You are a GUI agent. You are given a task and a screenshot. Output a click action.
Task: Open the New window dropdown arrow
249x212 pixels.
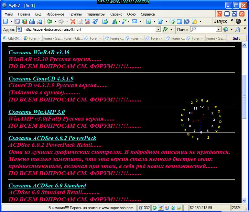pos(11,21)
